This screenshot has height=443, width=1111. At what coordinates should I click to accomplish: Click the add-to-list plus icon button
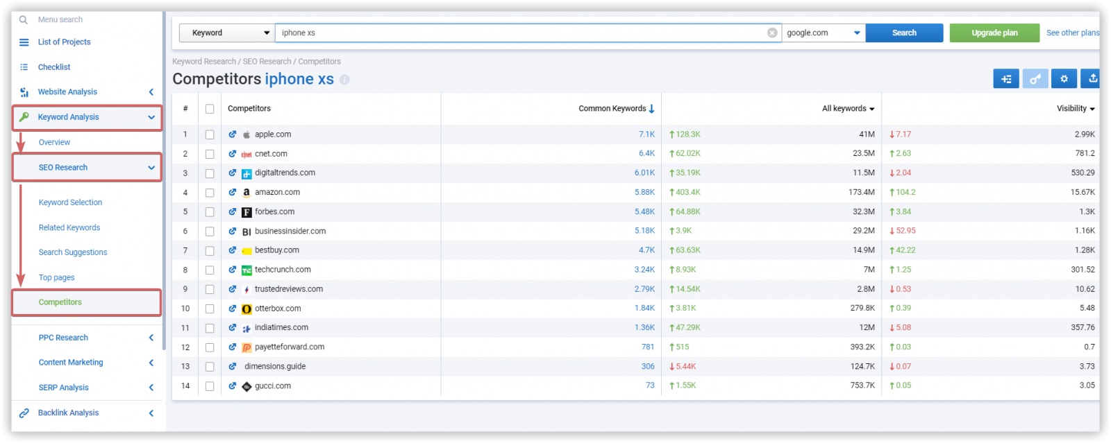tap(1006, 79)
